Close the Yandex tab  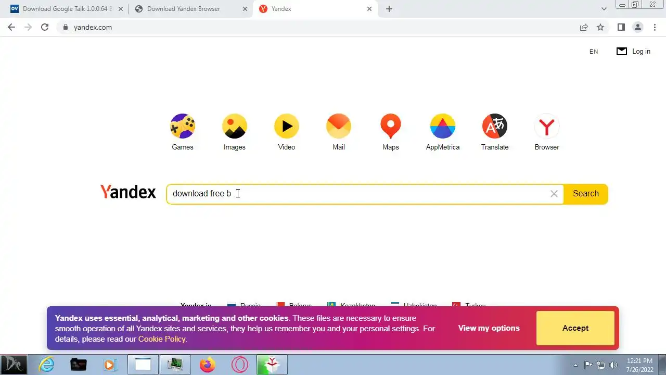370,9
